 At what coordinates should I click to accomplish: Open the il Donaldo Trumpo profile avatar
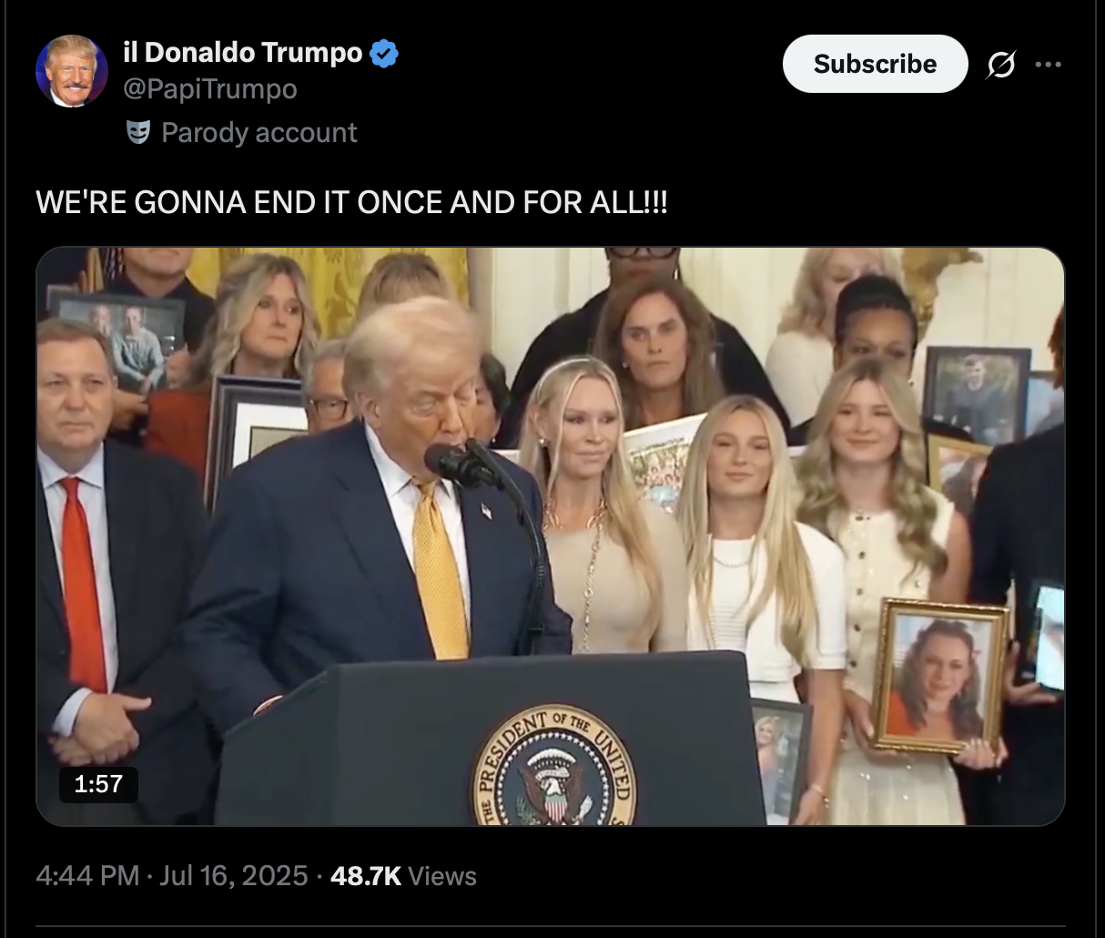click(72, 71)
